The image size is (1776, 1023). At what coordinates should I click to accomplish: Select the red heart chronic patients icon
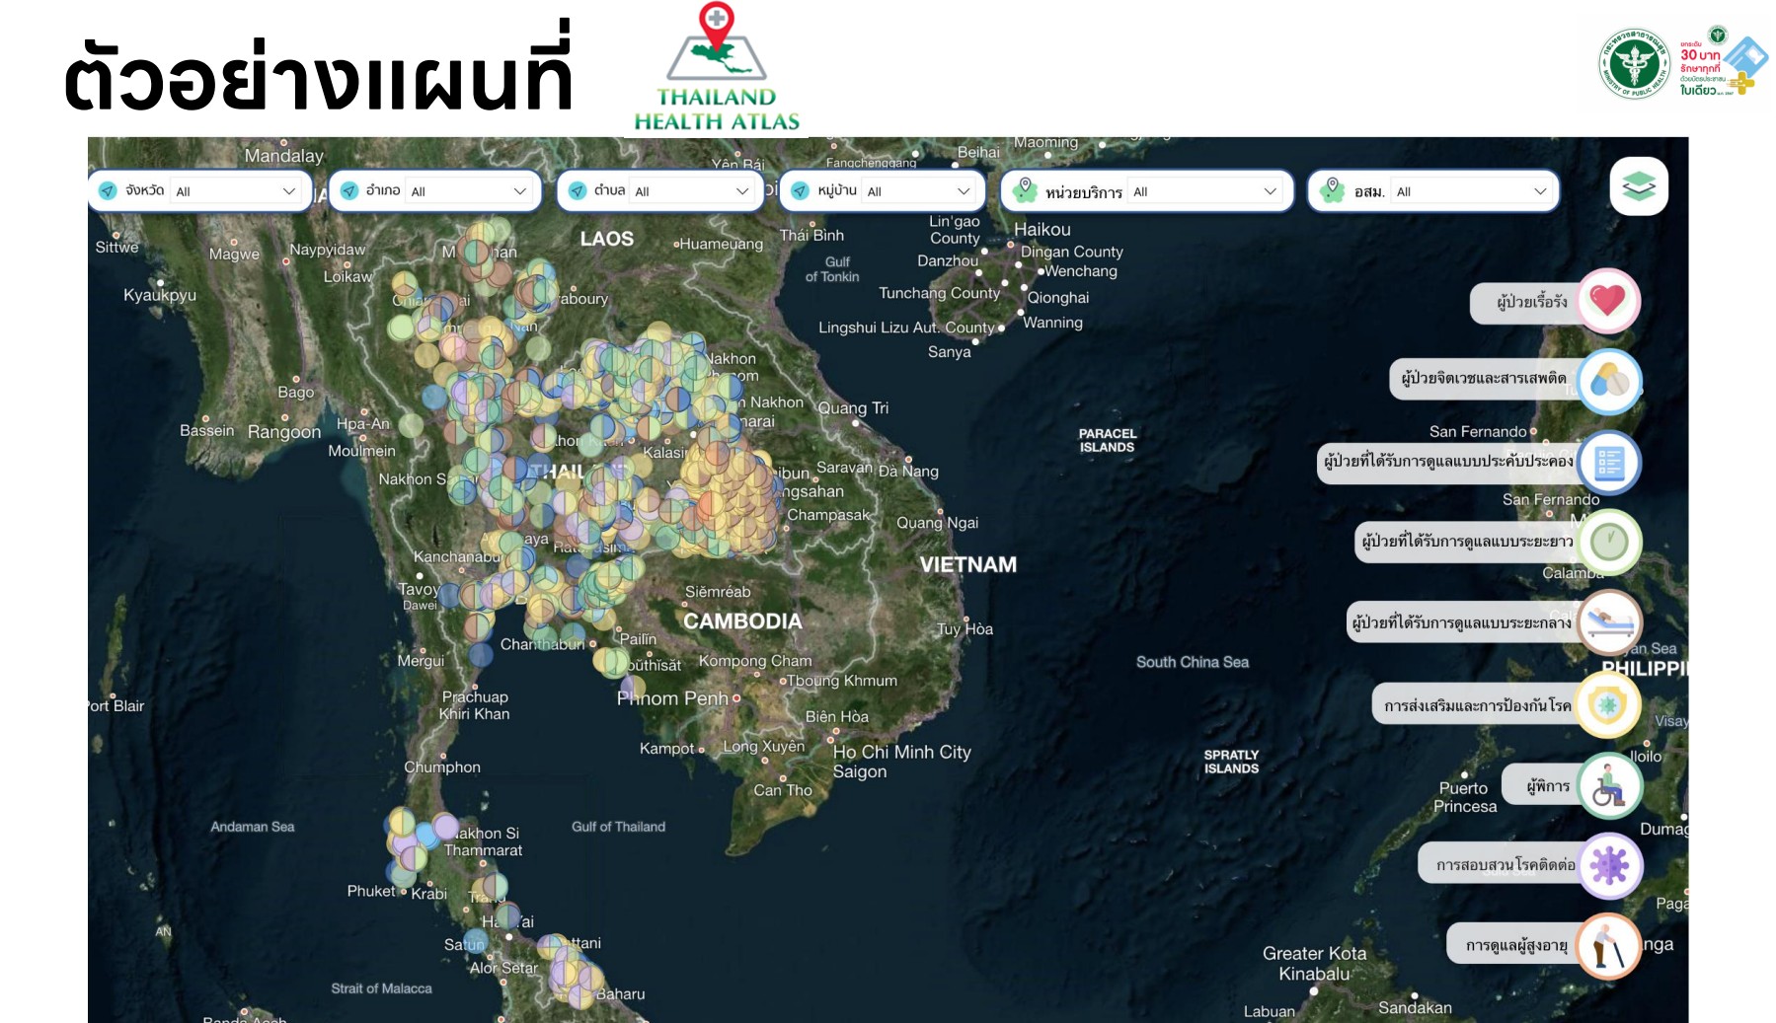coord(1608,300)
